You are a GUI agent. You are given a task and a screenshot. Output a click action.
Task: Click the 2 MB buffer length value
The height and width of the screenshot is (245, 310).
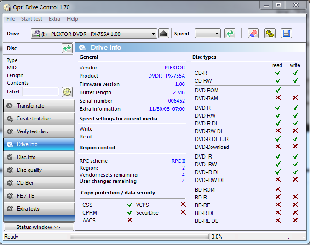[179, 92]
